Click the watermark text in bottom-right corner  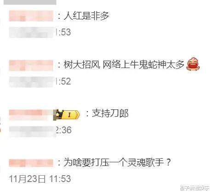point(195,188)
